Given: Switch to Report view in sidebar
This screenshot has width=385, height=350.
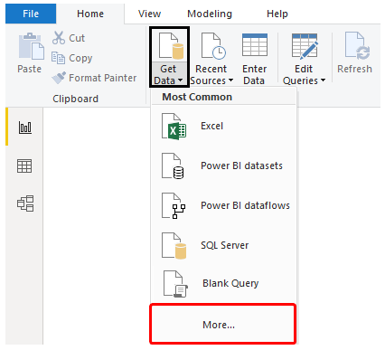Looking at the screenshot, I should pos(25,128).
